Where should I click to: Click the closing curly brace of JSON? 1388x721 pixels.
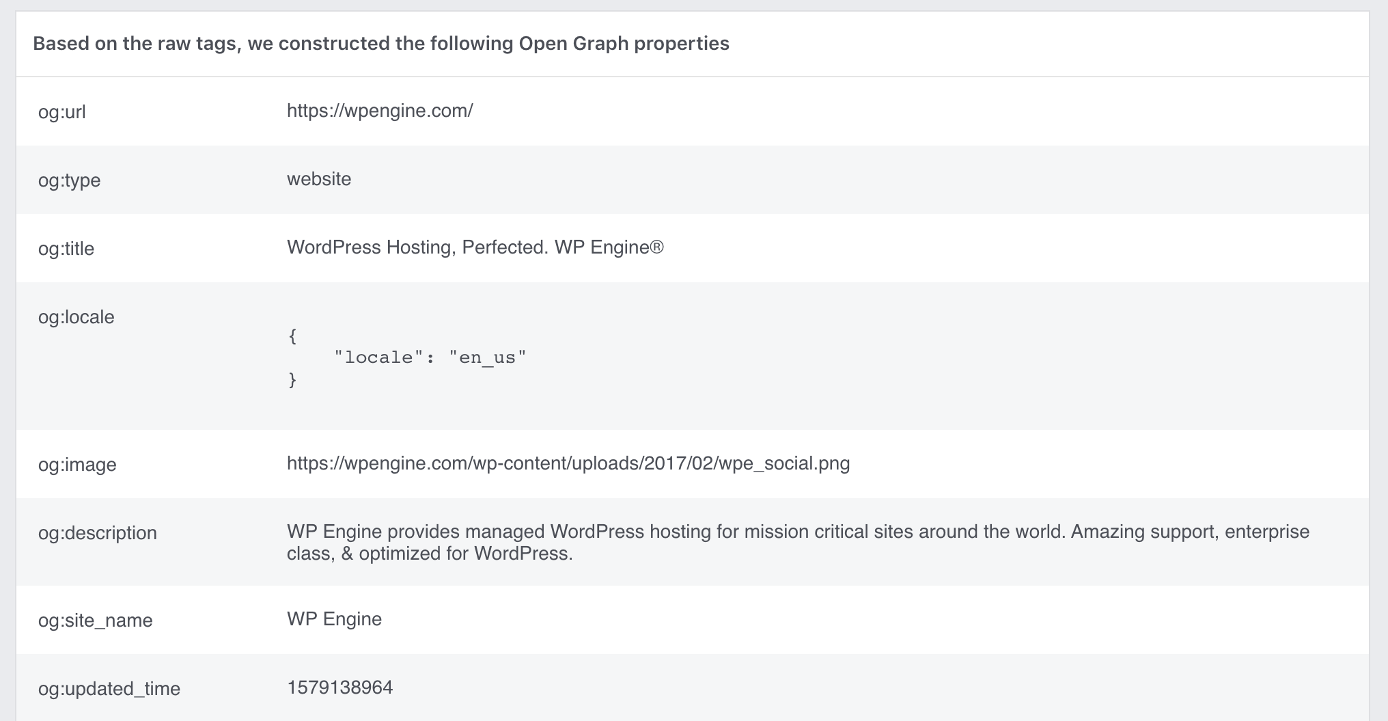point(292,379)
